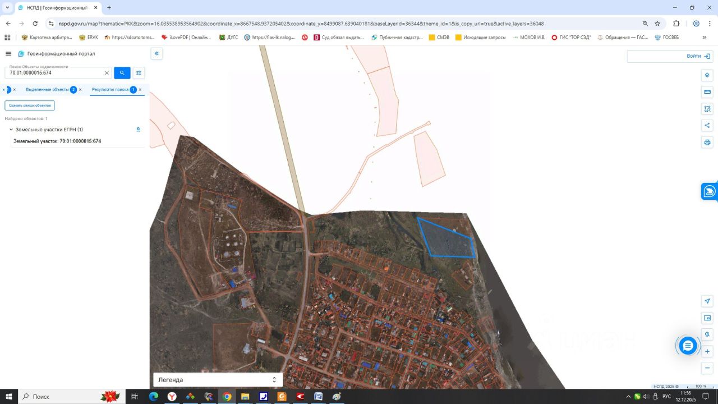Open the round blue chat assistant button
This screenshot has height=404, width=718.
click(x=688, y=346)
